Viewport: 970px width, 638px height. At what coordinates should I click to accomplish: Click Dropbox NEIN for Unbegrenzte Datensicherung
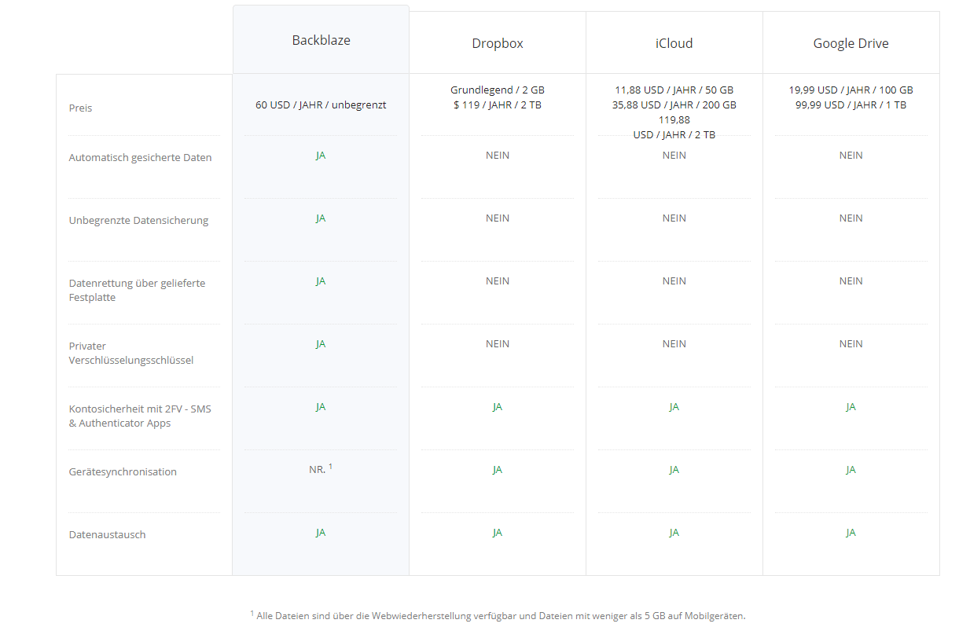pos(498,218)
